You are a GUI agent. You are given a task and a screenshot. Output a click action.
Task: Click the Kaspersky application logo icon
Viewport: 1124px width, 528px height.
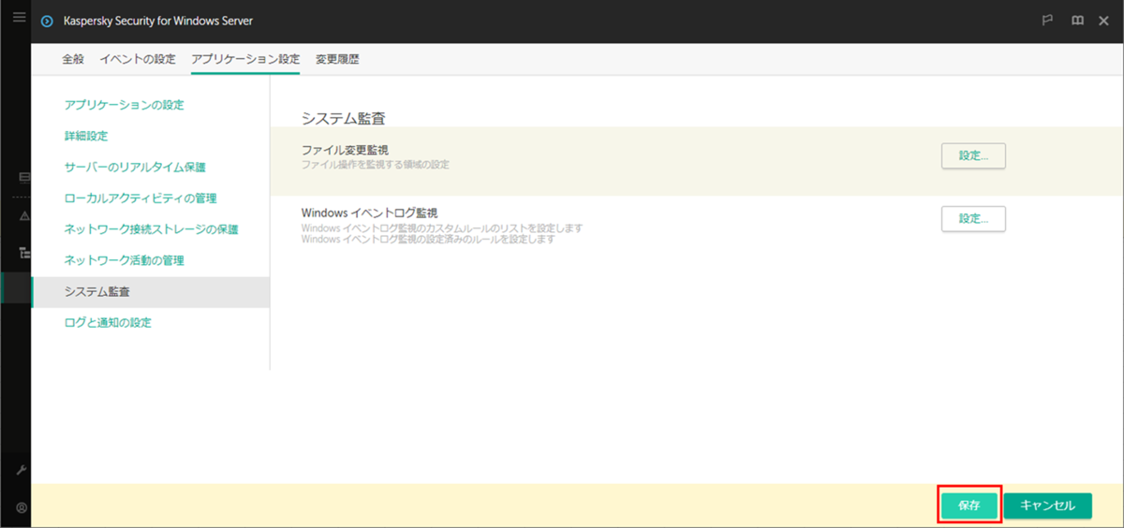coord(47,21)
